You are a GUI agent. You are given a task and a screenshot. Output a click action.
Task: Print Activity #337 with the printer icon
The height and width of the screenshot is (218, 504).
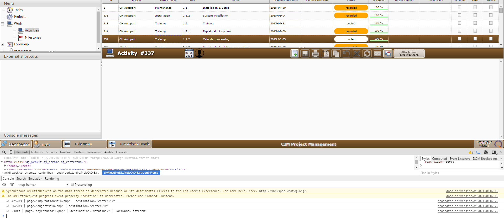click(315, 54)
